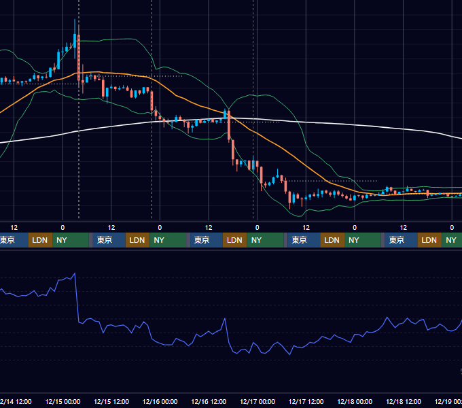
Task: Select the NY session block spanning 12/15 00:00
Action: (71, 240)
